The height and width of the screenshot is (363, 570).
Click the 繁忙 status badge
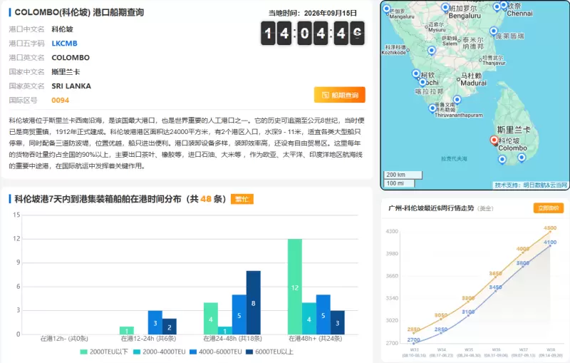pos(242,199)
